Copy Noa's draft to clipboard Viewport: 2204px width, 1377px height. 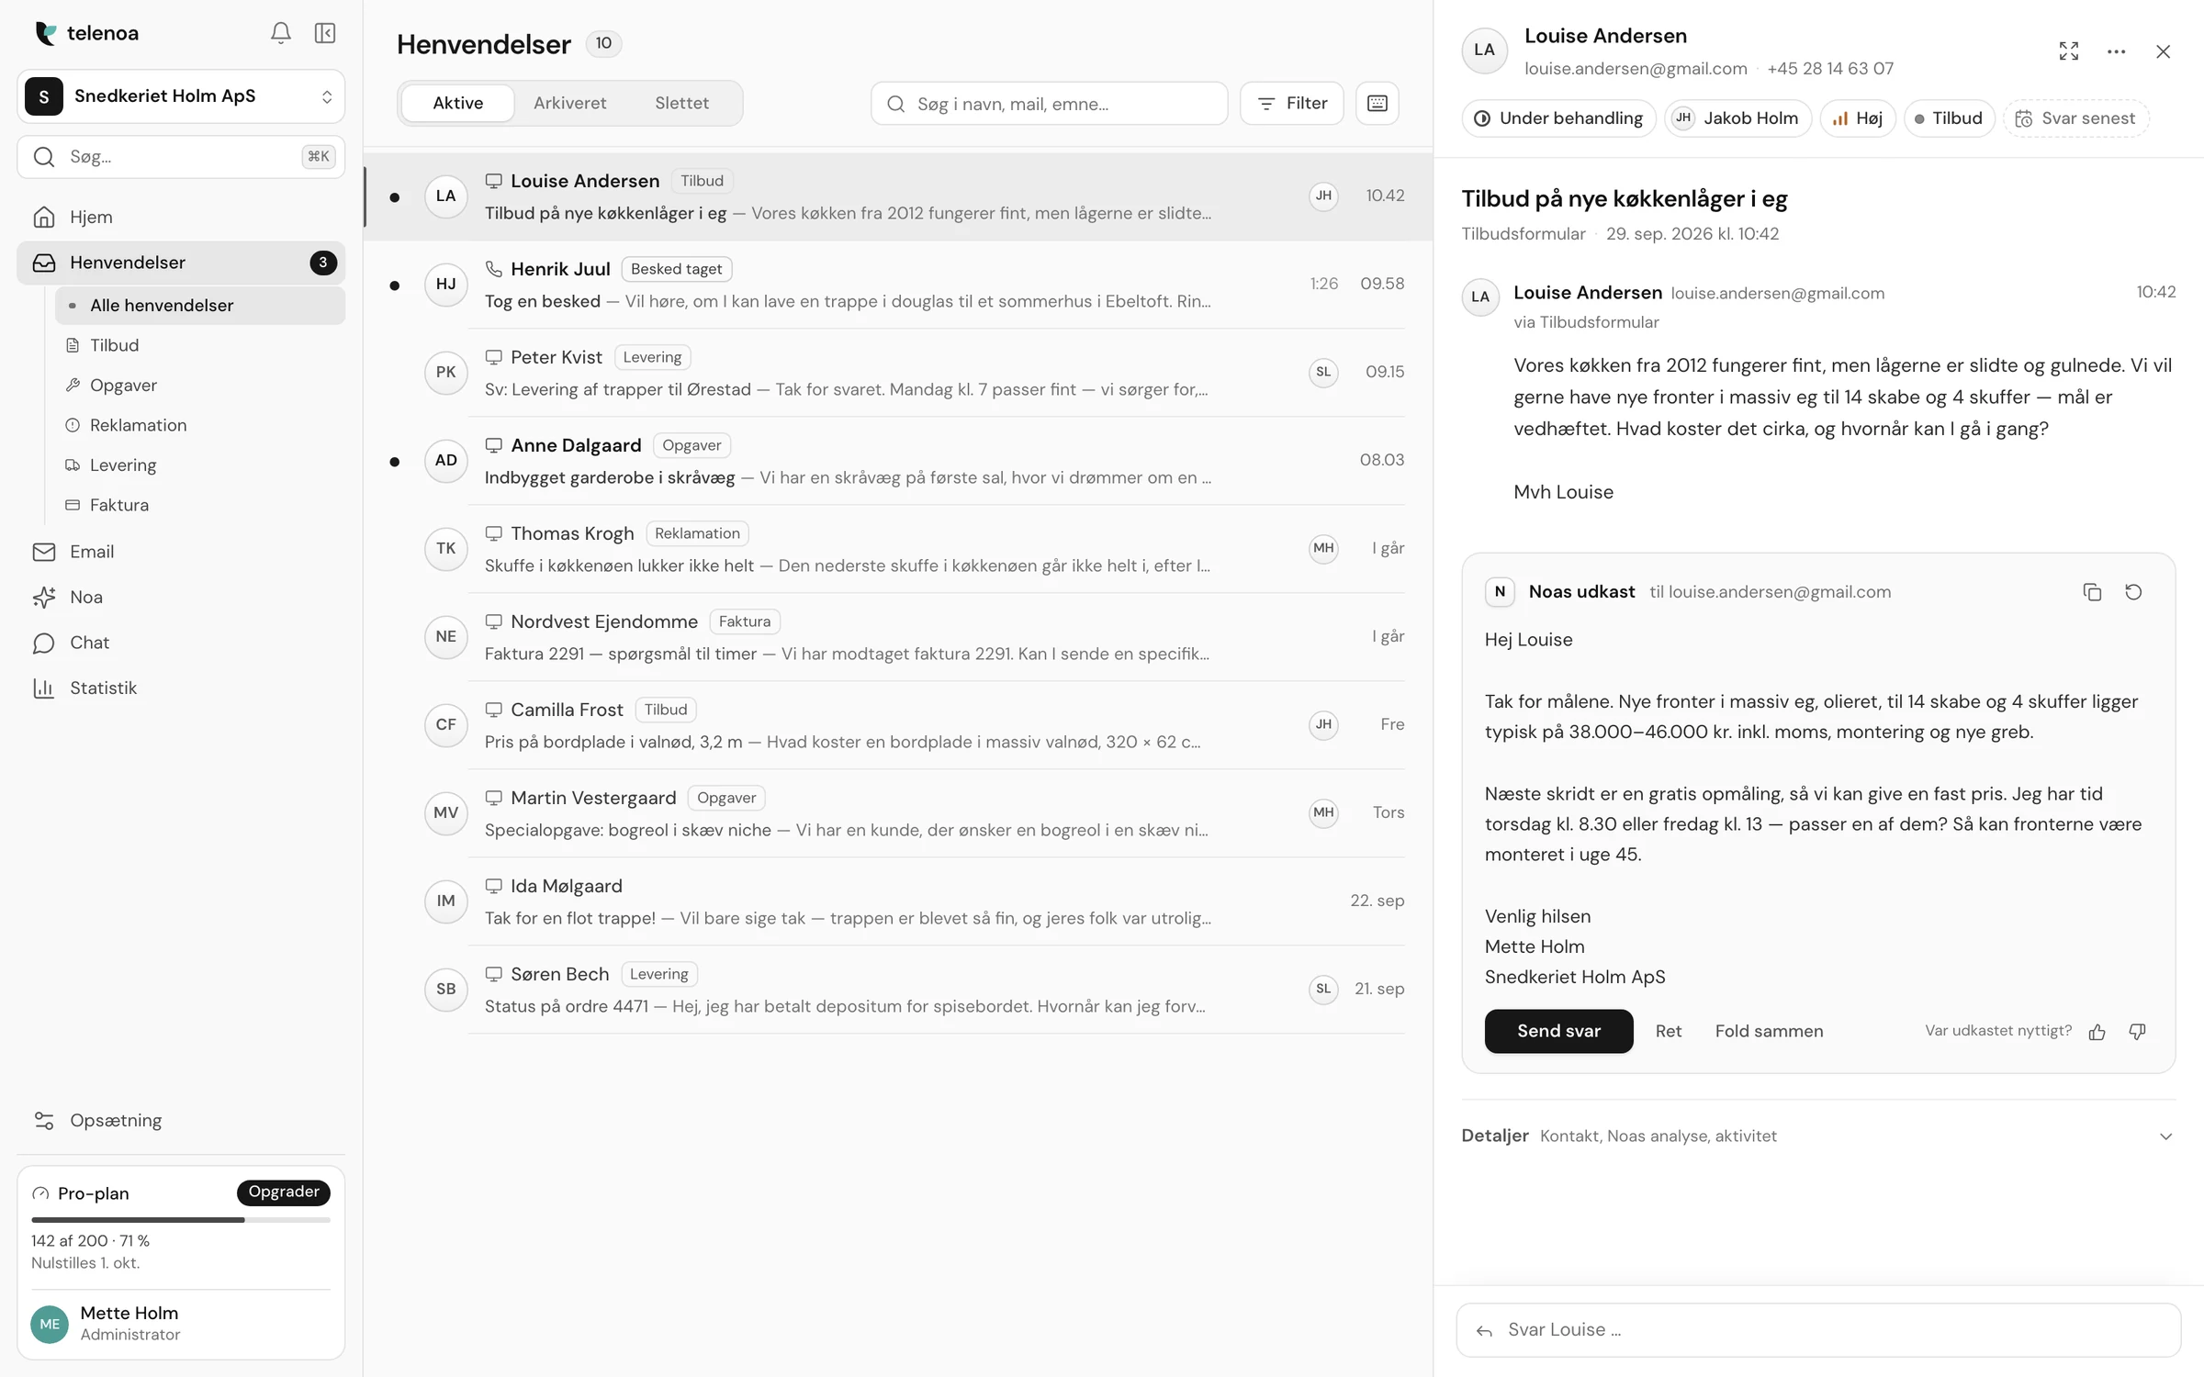tap(2092, 592)
